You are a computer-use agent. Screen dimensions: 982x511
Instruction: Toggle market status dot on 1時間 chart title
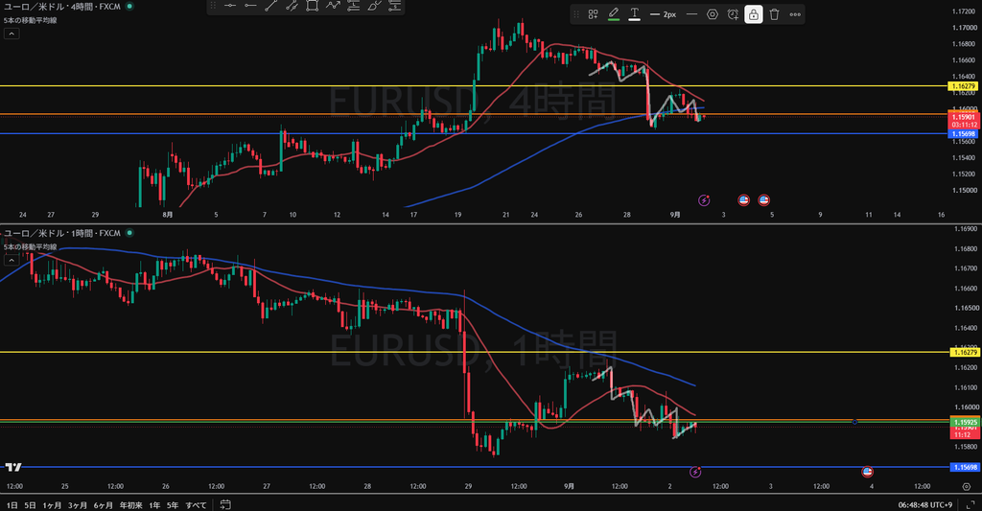point(129,233)
